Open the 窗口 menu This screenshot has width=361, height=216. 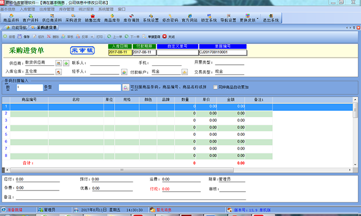point(122,9)
